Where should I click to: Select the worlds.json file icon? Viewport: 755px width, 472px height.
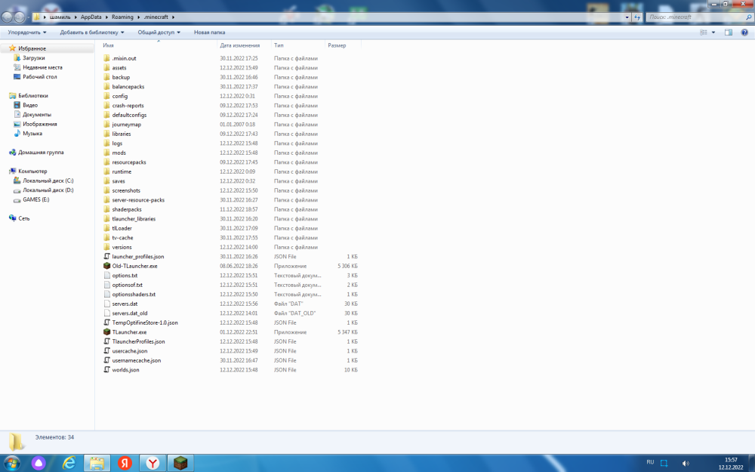coord(107,370)
